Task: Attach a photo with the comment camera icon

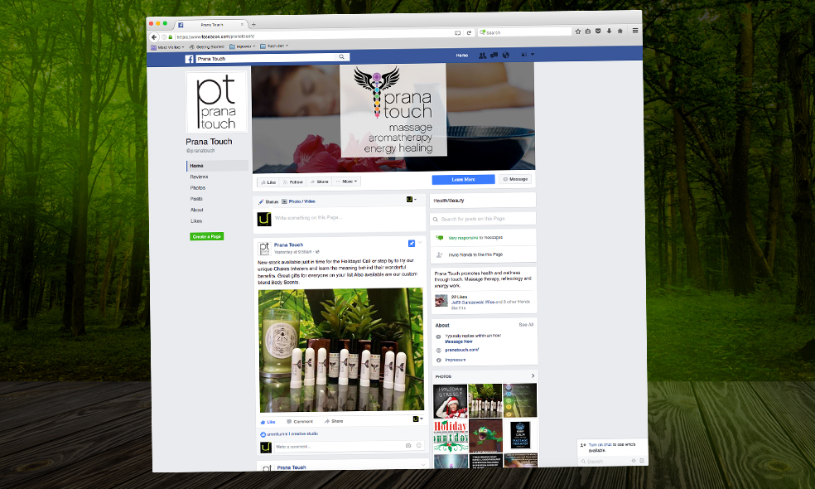Action: (x=408, y=445)
